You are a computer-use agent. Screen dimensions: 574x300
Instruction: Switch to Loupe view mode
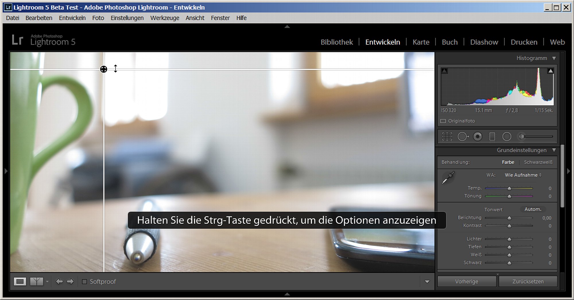[20, 281]
